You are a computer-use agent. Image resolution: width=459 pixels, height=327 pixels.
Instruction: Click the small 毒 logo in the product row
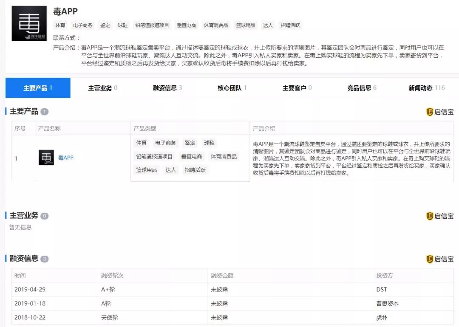[46, 158]
